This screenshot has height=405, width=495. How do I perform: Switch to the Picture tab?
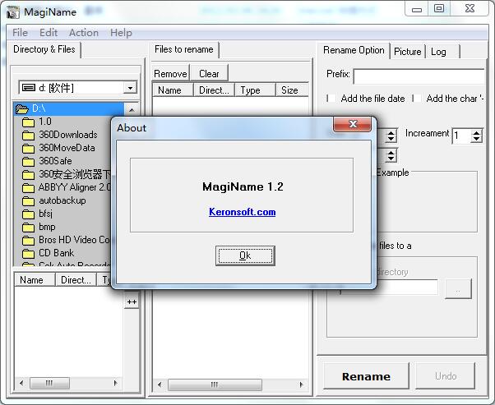(408, 52)
